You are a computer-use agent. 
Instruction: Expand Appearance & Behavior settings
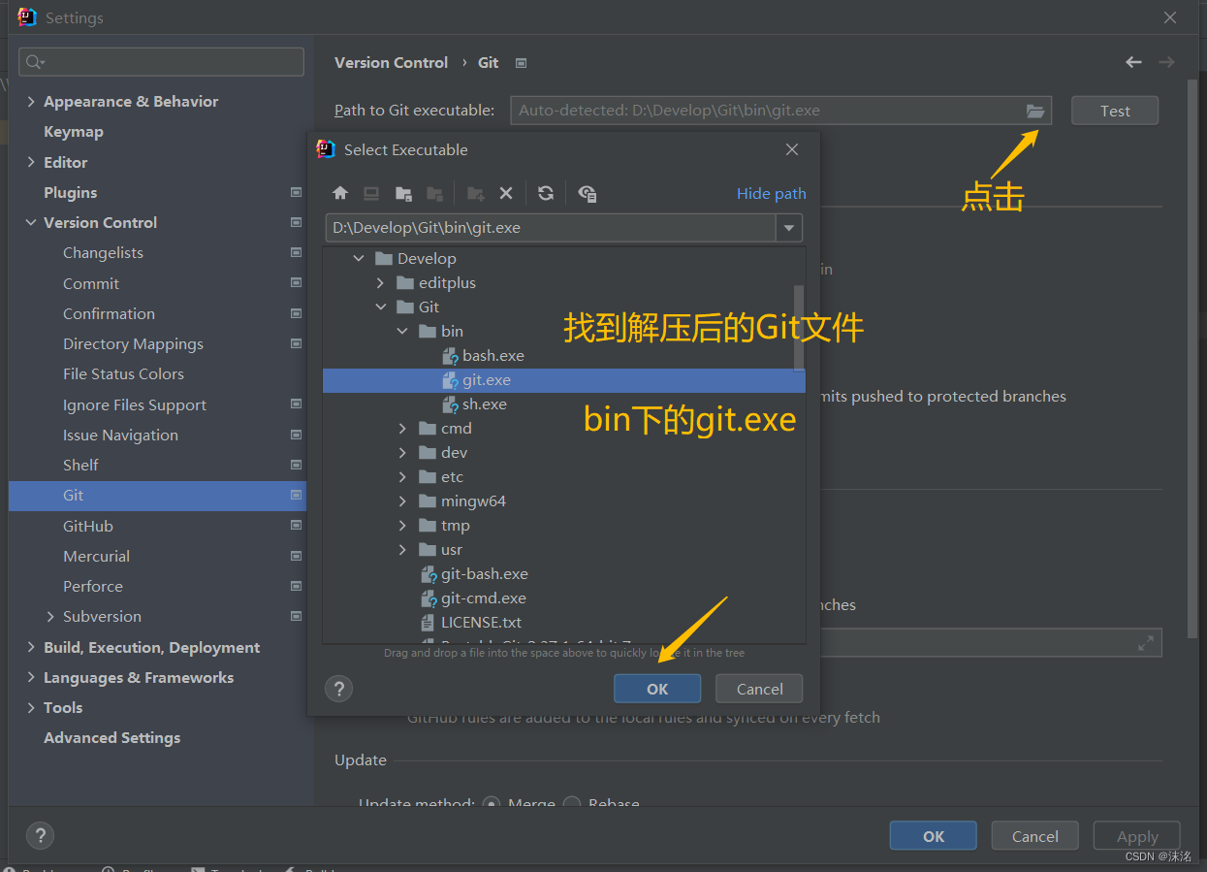click(x=31, y=102)
